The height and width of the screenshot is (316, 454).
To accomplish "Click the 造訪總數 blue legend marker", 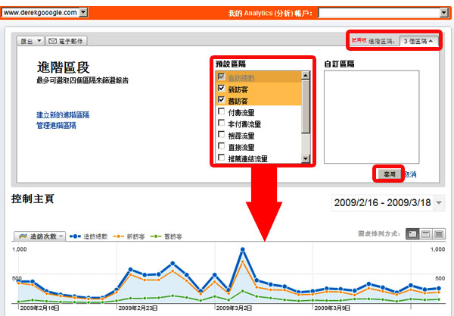I will click(x=75, y=236).
